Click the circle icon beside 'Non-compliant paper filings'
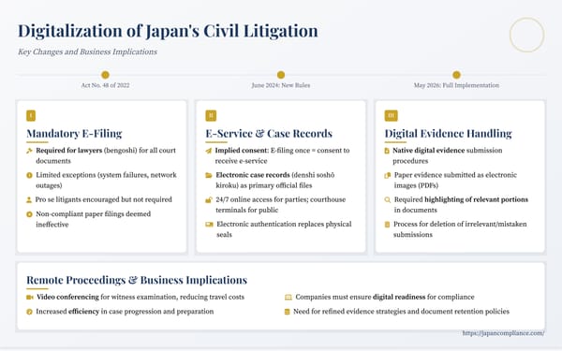 [x=29, y=214]
